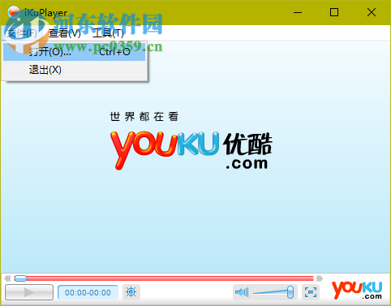Click the iKuPlayer app icon in title bar
This screenshot has height=306, width=391.
[14, 12]
